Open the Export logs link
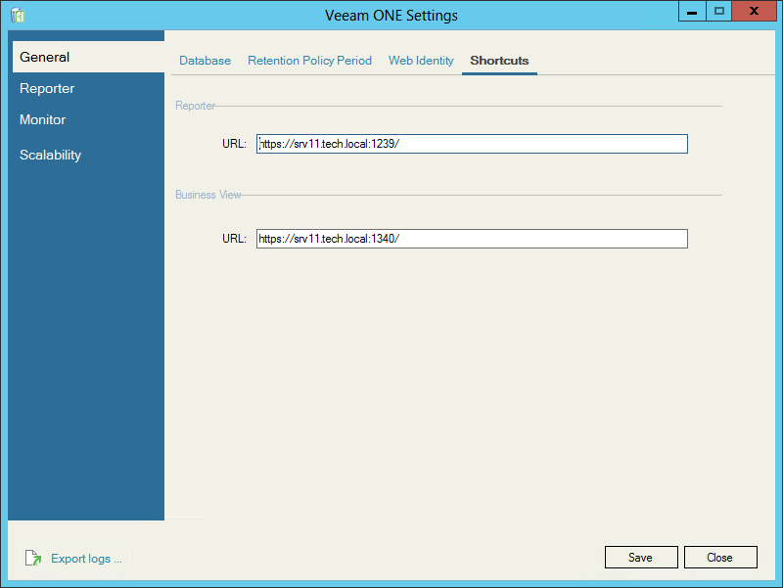Viewport: 783px width, 588px height. click(x=86, y=558)
